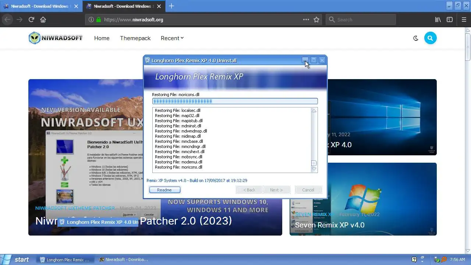Image resolution: width=471 pixels, height=265 pixels.
Task: Select log row 'Restoring File: mdminst.dll'
Action: (178, 126)
